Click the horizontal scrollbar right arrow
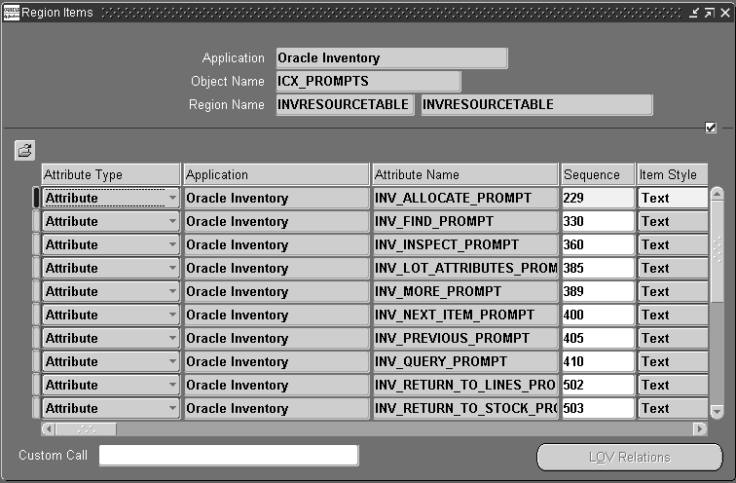Screen dimensions: 736x483 coord(700,428)
